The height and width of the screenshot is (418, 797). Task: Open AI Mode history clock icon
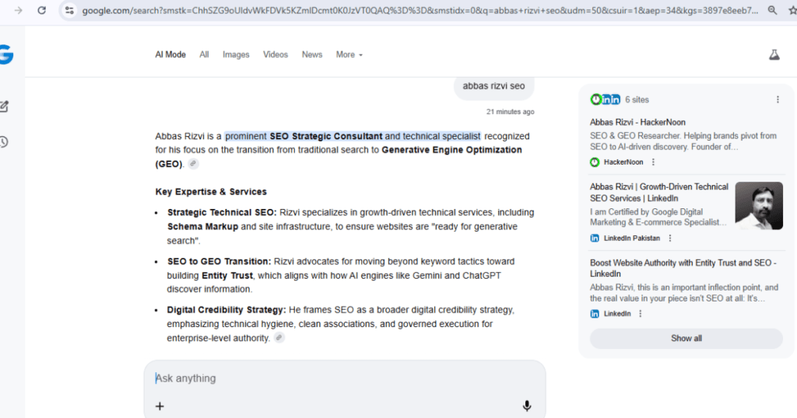point(4,142)
